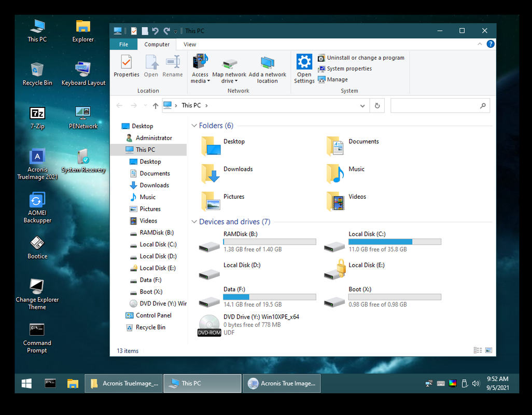Image resolution: width=532 pixels, height=415 pixels.
Task: Click Data (F:) usage bar
Action: click(x=270, y=297)
